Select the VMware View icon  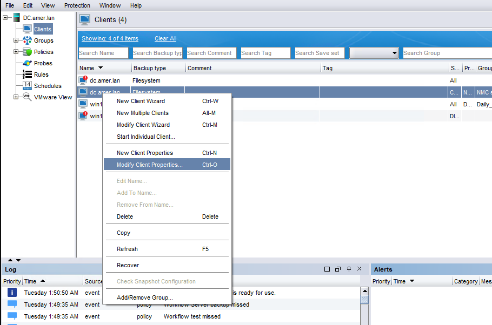click(26, 97)
